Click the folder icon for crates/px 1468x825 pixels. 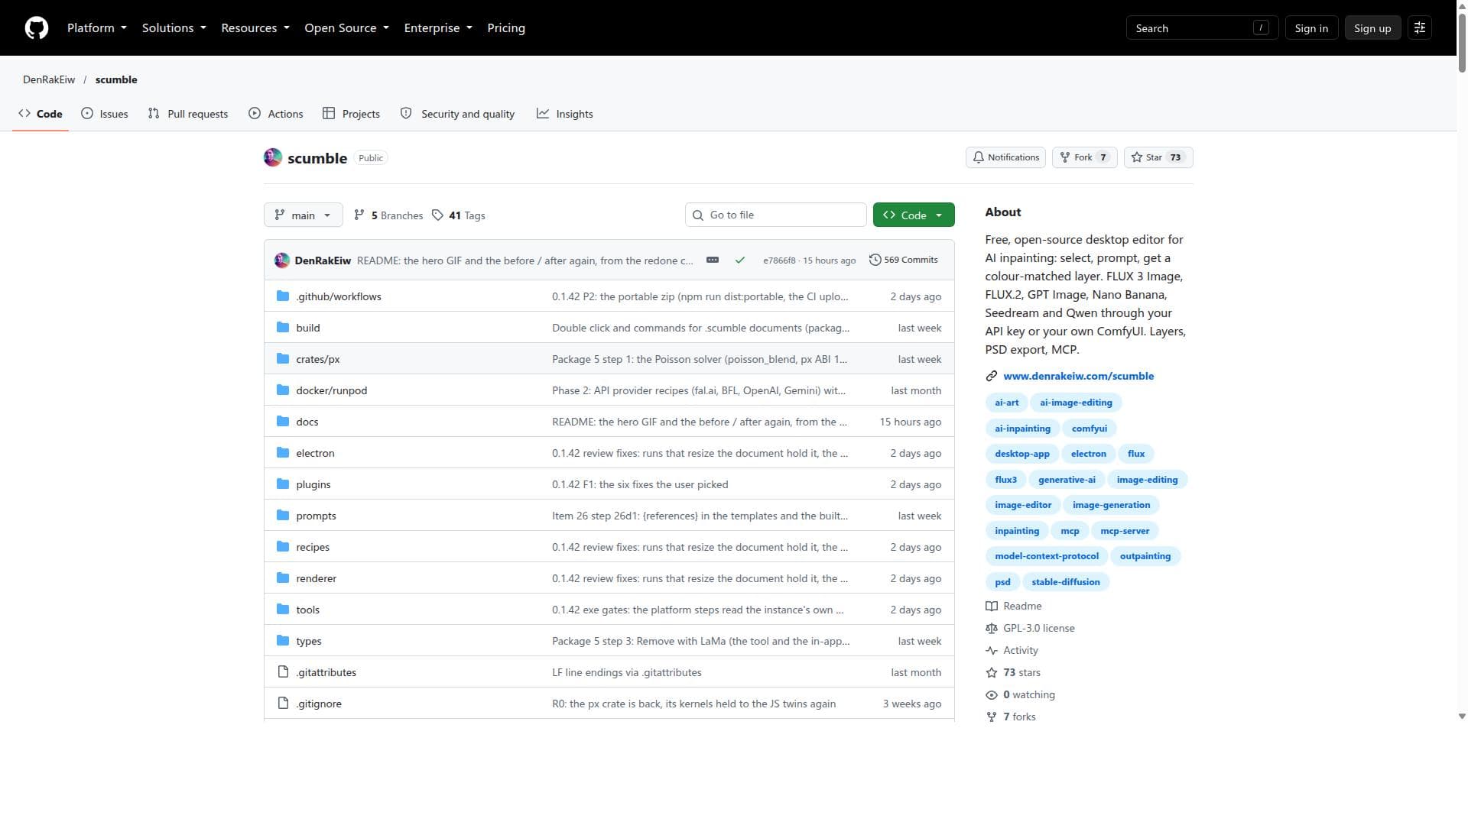(283, 359)
